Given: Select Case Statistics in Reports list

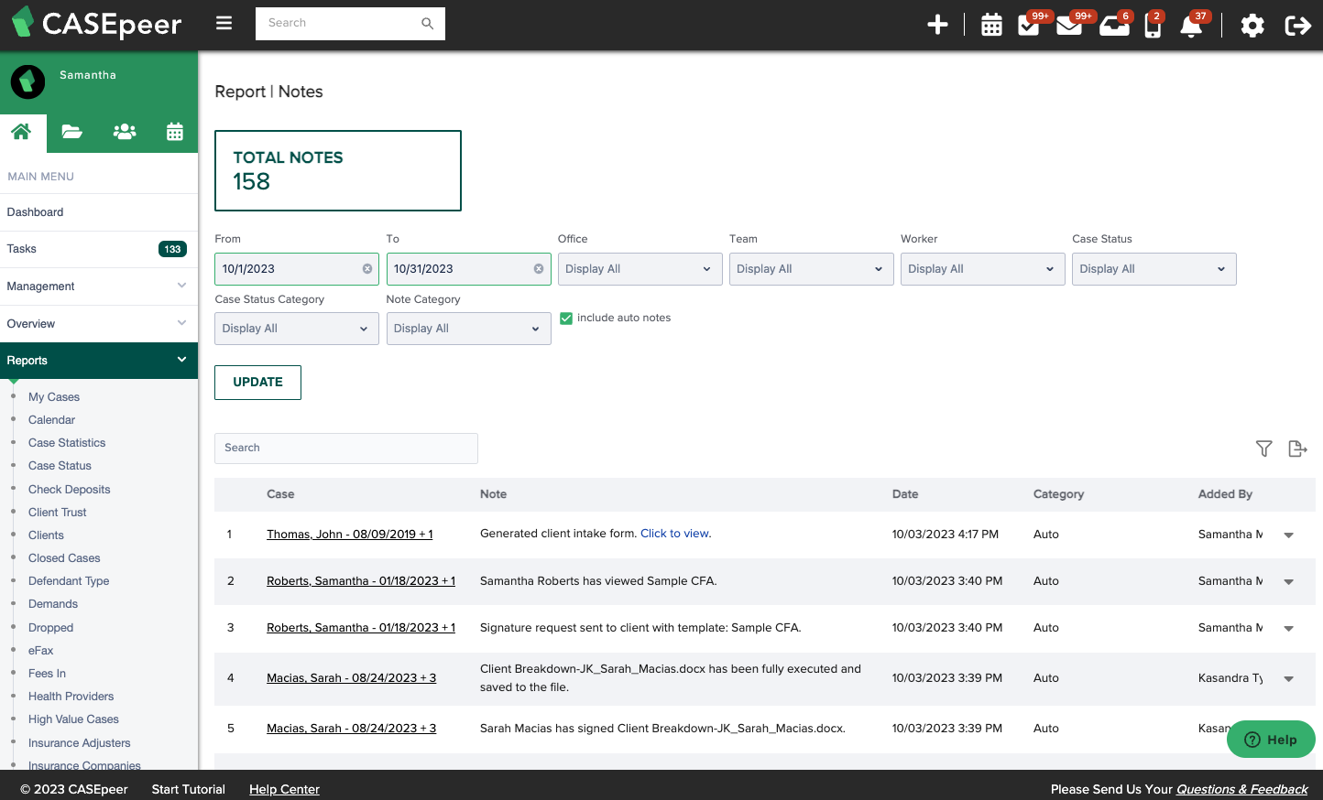Looking at the screenshot, I should tap(67, 443).
